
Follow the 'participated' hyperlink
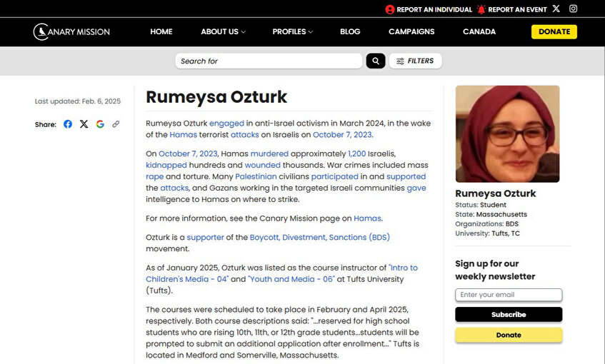click(334, 176)
